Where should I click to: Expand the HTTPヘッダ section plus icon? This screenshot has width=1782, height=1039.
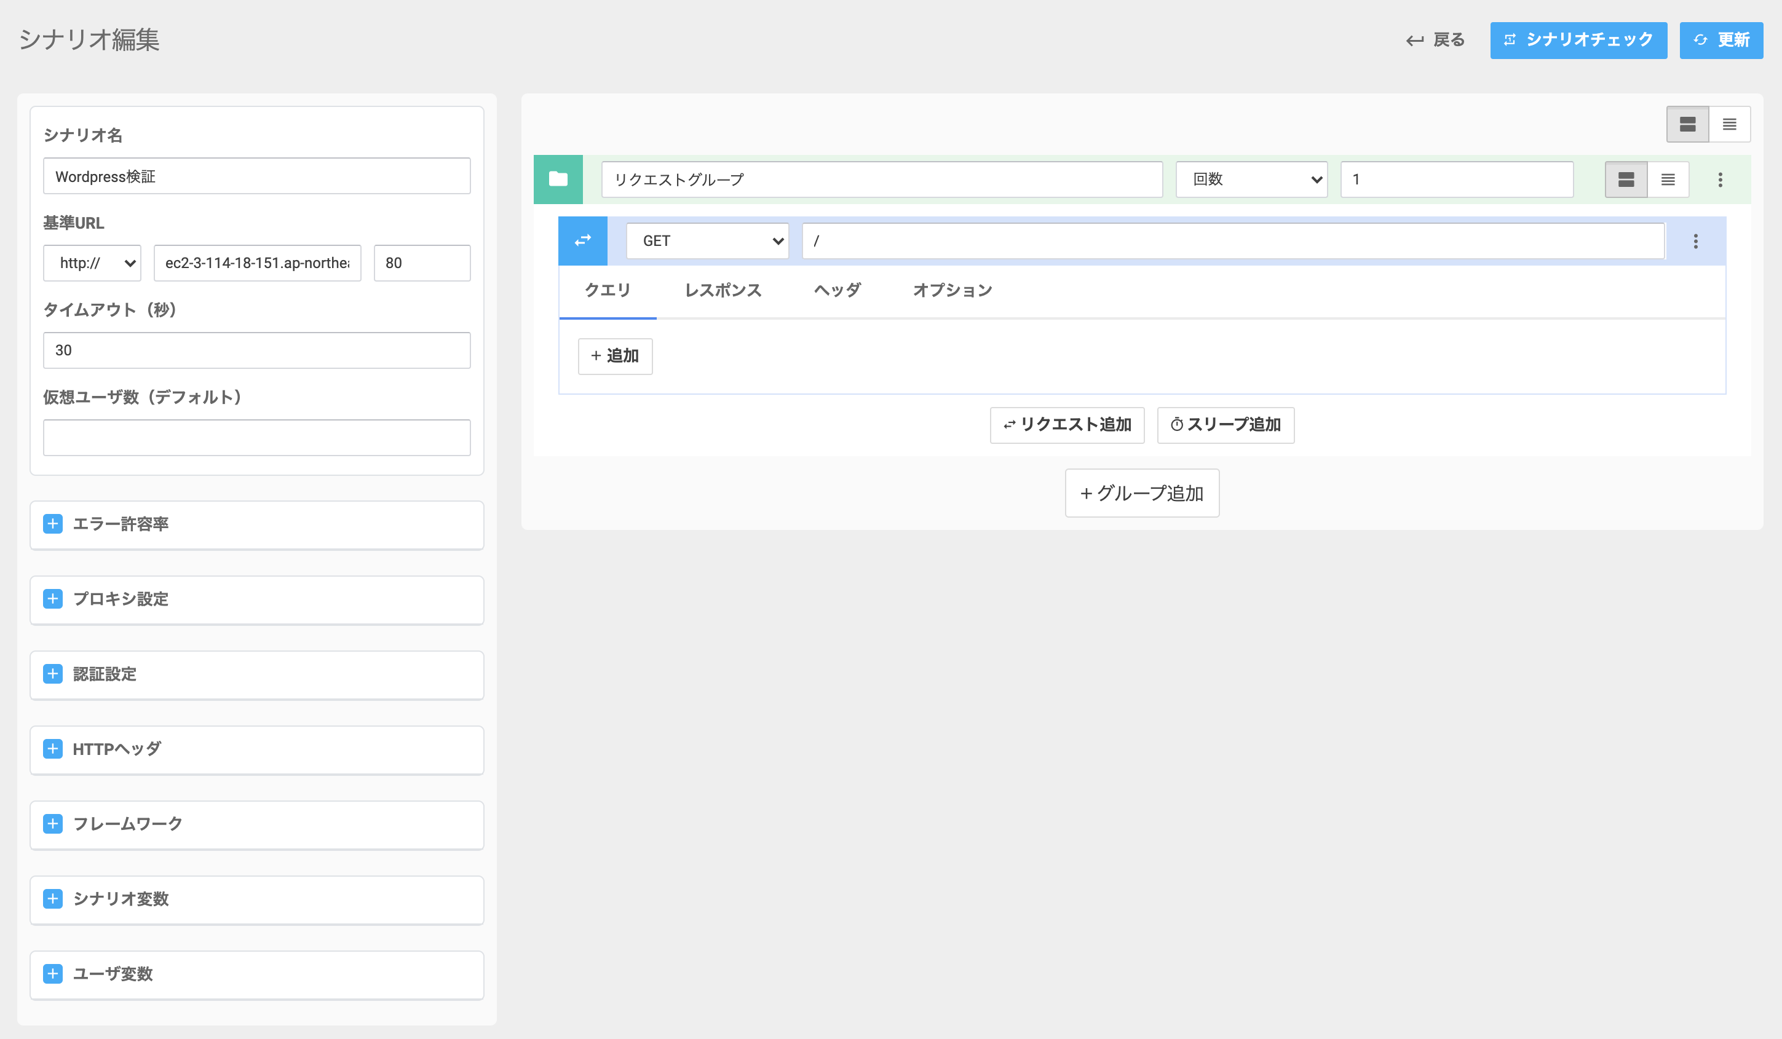pyautogui.click(x=53, y=748)
